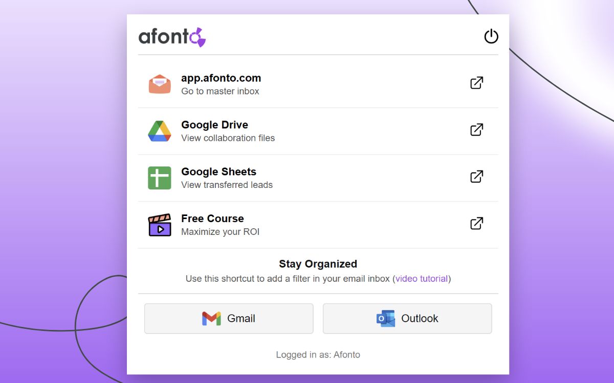Click the 'Stay Organized' heading

tap(318, 264)
